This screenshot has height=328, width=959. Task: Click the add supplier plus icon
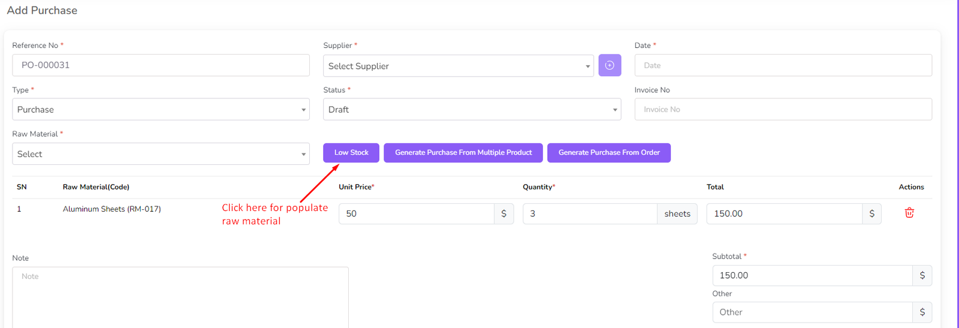tap(609, 65)
